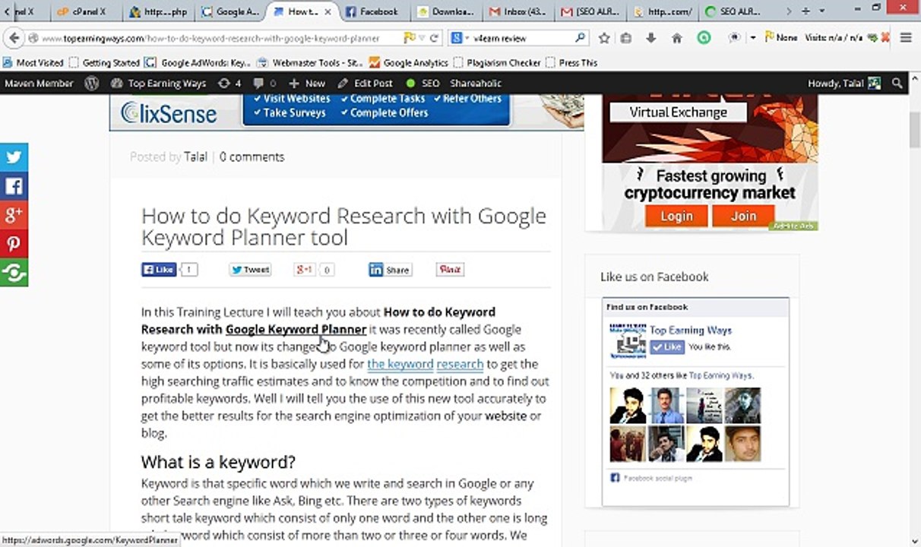Reload the page using refresh icon
This screenshot has height=547, width=921.
pyautogui.click(x=434, y=38)
